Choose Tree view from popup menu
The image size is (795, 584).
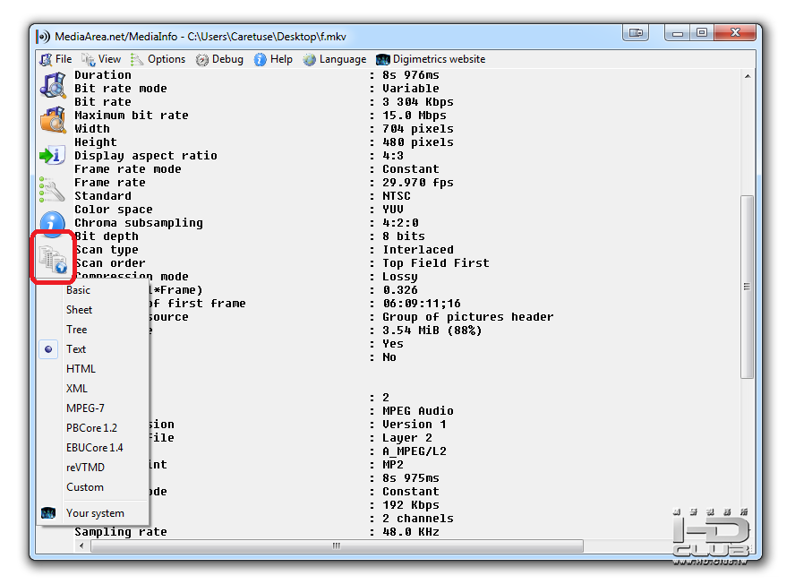tap(94, 330)
